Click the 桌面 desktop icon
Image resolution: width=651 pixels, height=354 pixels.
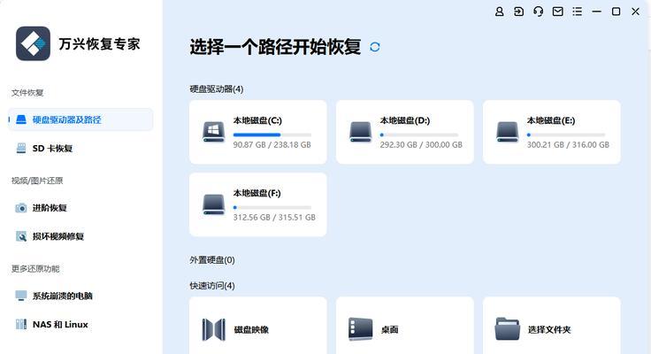click(x=360, y=329)
